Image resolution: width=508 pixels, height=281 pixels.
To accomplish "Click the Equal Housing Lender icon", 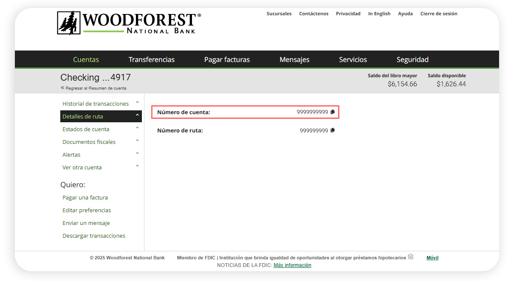I will coord(410,257).
